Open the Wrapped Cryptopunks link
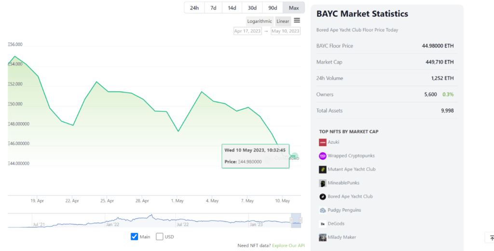The image size is (494, 251). point(351,156)
